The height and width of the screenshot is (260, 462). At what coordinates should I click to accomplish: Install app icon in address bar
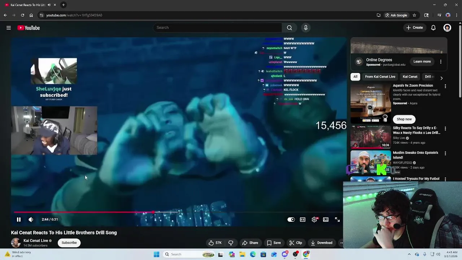click(x=379, y=15)
